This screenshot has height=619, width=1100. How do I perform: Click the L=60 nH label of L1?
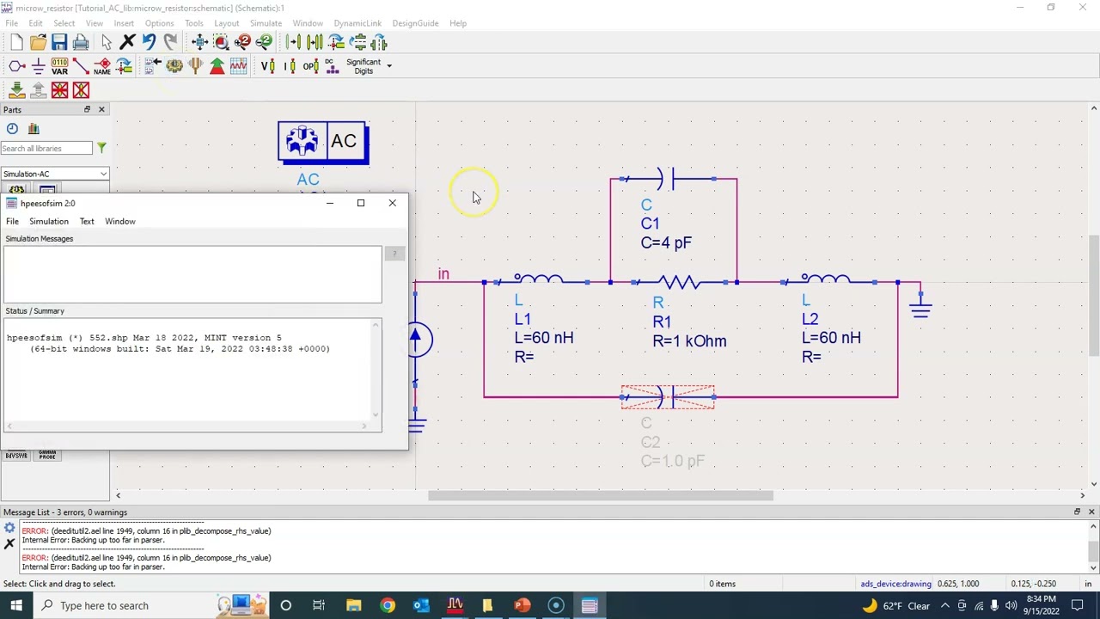544,338
